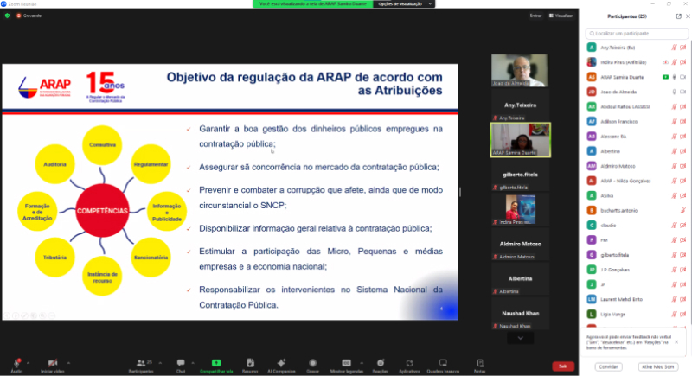
Task: Select Ligia Vange participant row
Action: coord(637,315)
